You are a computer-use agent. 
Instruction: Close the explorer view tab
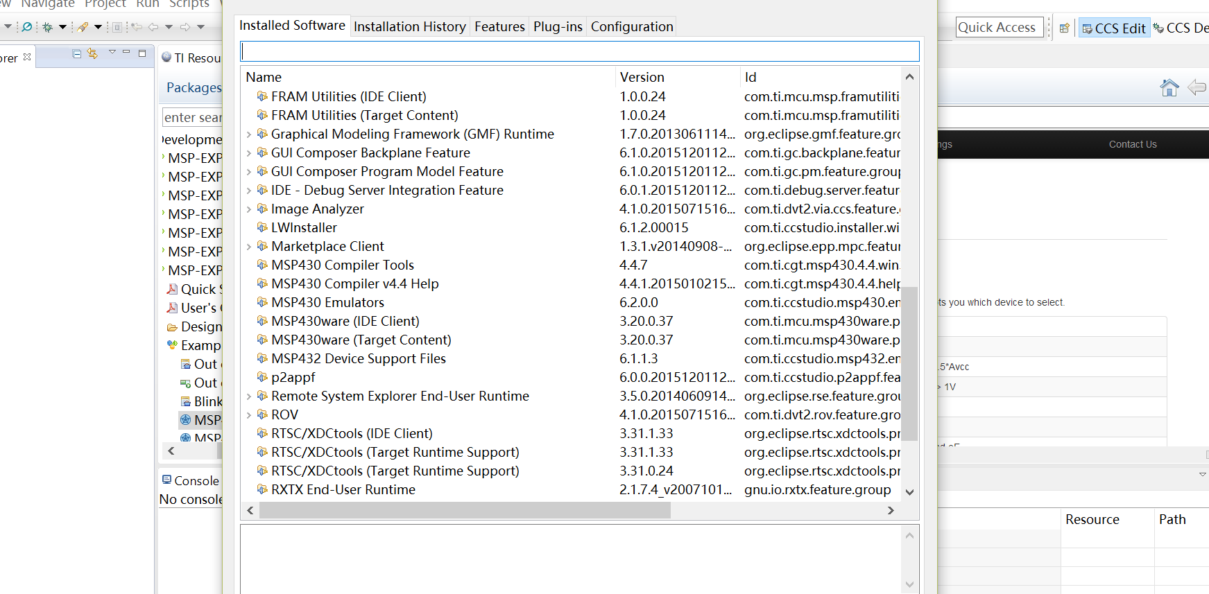(x=27, y=57)
